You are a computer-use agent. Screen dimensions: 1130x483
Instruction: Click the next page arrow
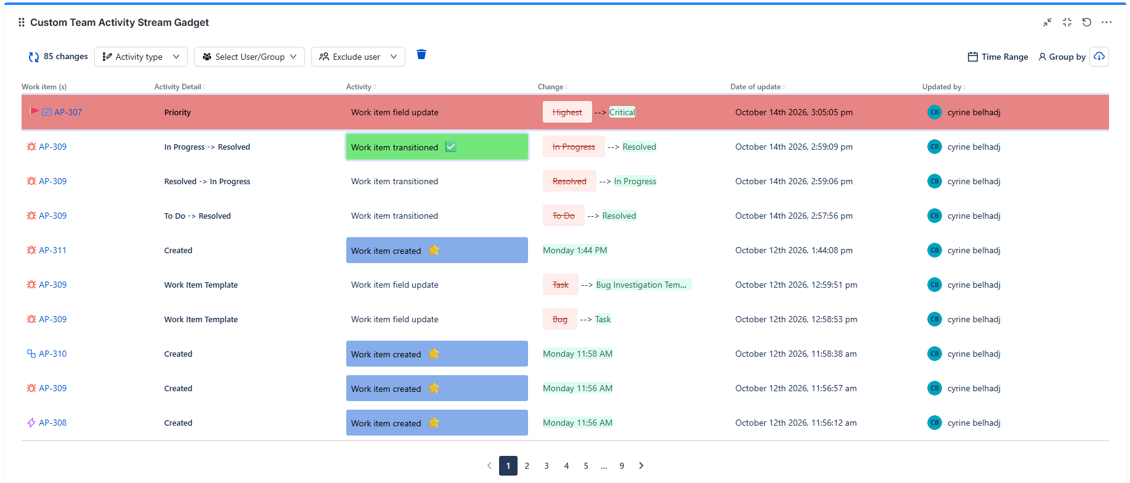(x=641, y=466)
